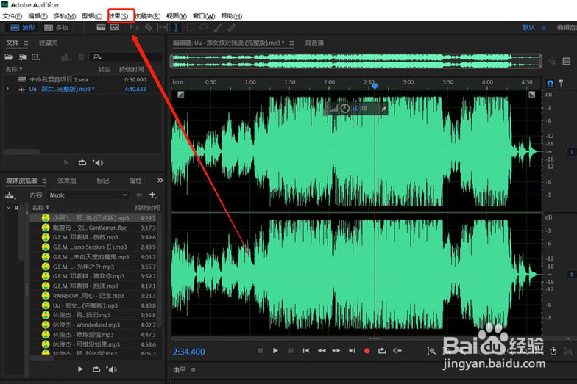Viewport: 577px width, 384px height.
Task: Toggle the R right channel
Action: (572, 275)
